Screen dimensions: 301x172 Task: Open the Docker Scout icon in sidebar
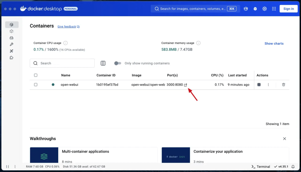11,51
